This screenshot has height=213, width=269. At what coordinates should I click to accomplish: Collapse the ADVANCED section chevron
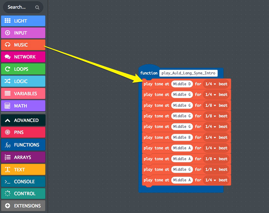[8, 120]
